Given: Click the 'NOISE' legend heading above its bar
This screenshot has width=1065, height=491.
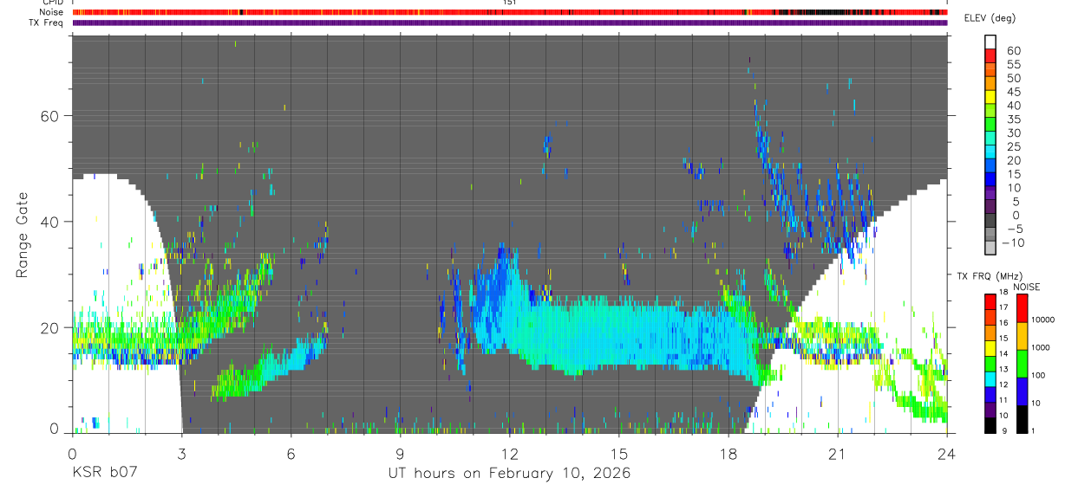Looking at the screenshot, I should [x=1026, y=287].
